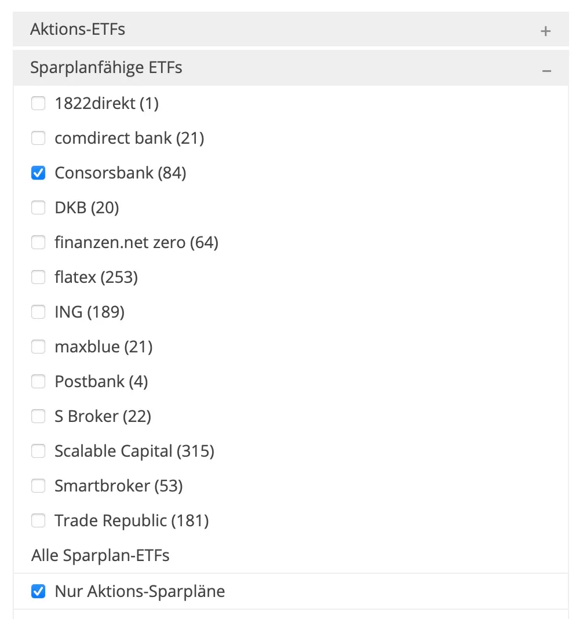Uncheck the Consorsbank filter

(38, 173)
